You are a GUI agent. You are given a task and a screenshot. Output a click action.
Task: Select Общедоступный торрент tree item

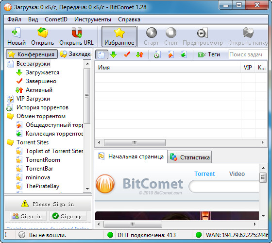pos(54,125)
